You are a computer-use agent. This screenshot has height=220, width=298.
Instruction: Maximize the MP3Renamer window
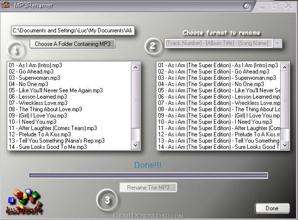tap(275, 6)
